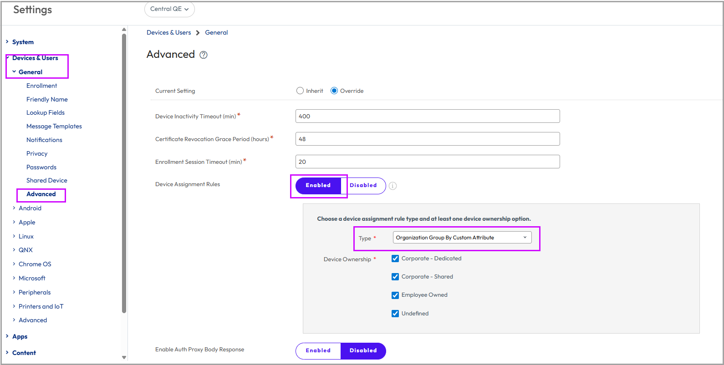Set Auth Proxy Body Response to Disabled
The image size is (724, 365).
tap(363, 350)
